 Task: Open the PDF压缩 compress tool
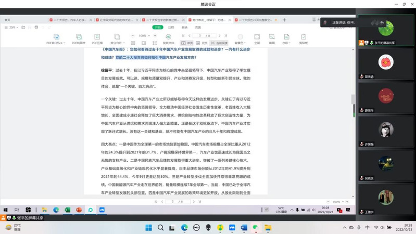97,37
